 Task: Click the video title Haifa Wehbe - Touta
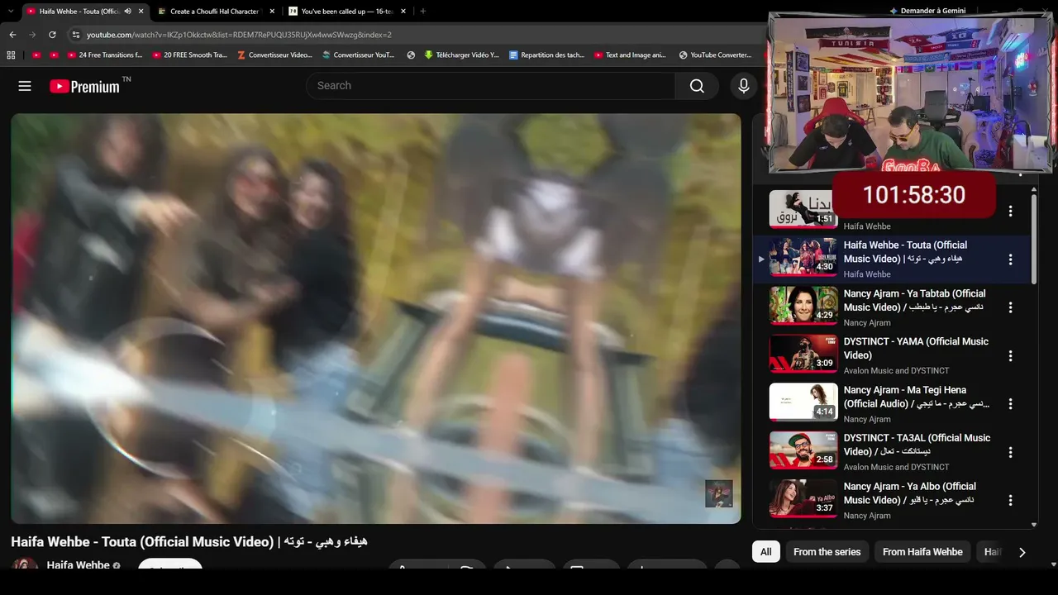[189, 542]
